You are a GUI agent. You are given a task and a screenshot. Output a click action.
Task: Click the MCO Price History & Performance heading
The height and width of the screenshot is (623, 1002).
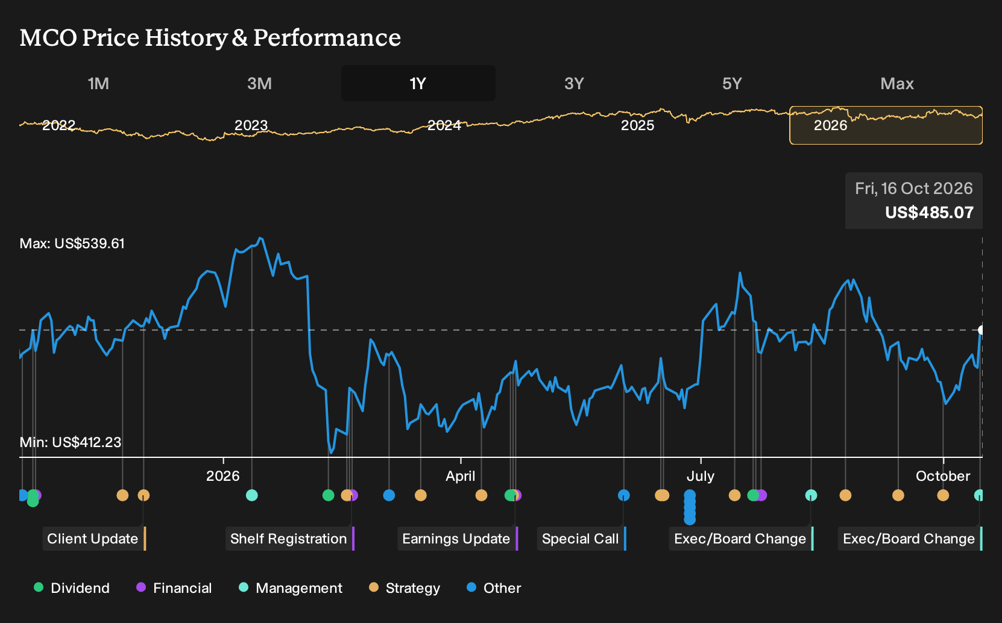pyautogui.click(x=210, y=37)
